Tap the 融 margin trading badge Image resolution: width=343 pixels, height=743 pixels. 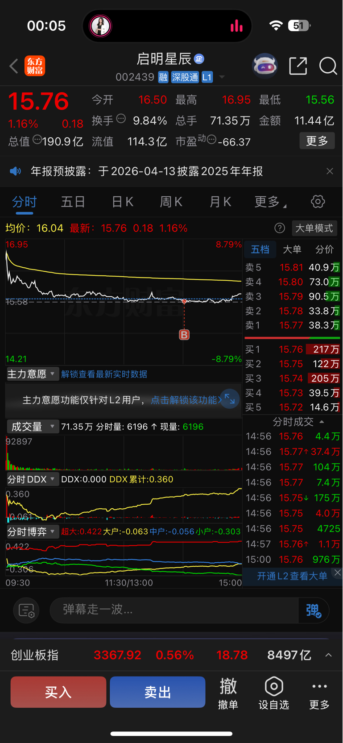pos(163,77)
